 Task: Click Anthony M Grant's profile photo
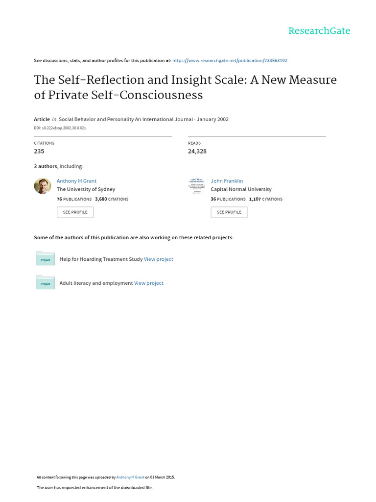(x=43, y=186)
